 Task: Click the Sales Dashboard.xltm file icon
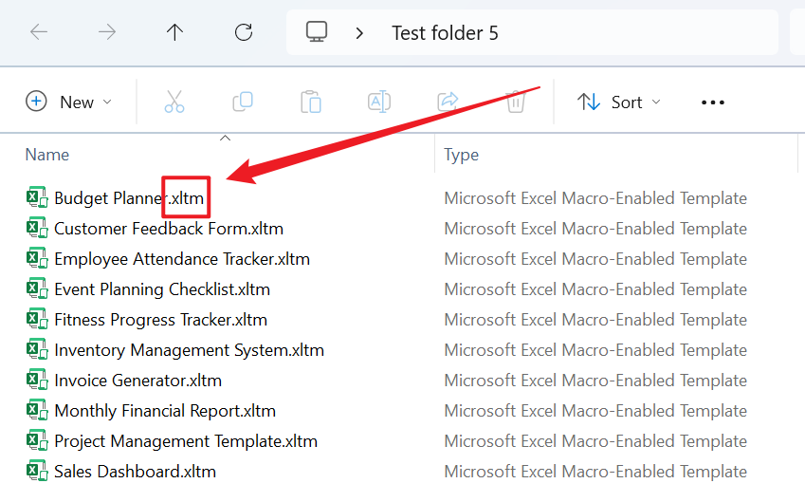[37, 472]
